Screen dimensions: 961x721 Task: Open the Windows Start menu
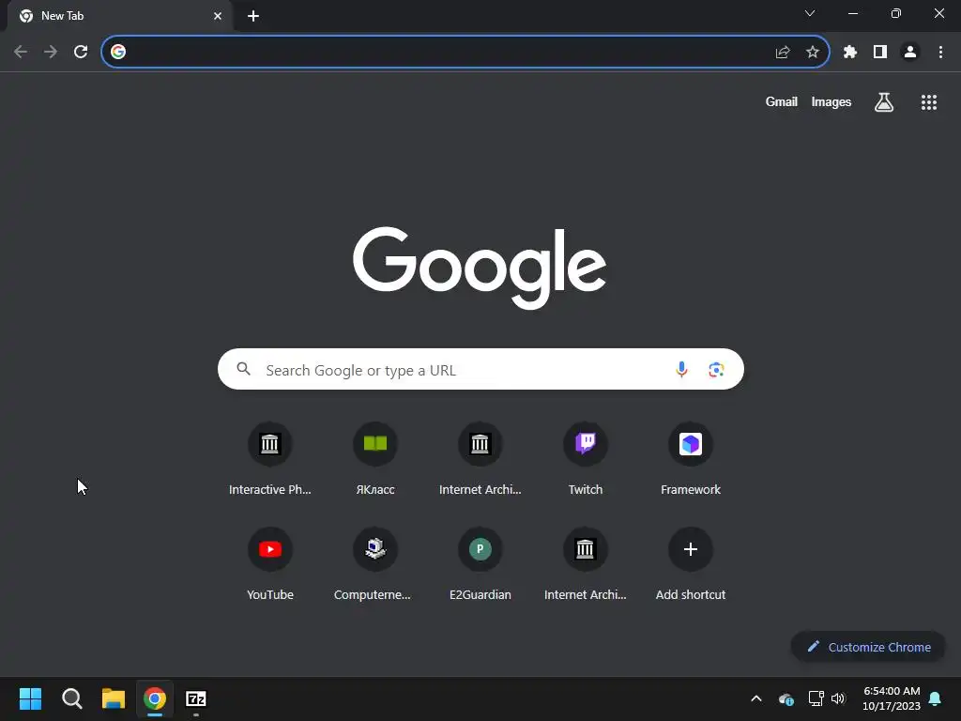tap(30, 698)
